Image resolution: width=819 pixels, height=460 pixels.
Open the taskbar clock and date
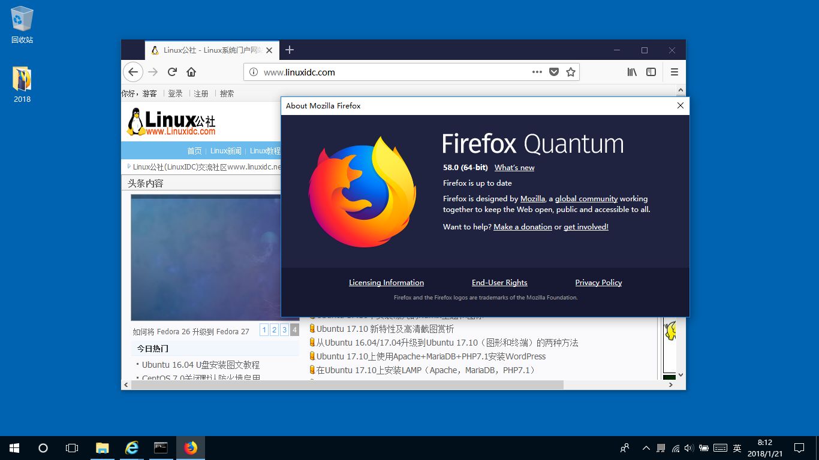tap(764, 447)
